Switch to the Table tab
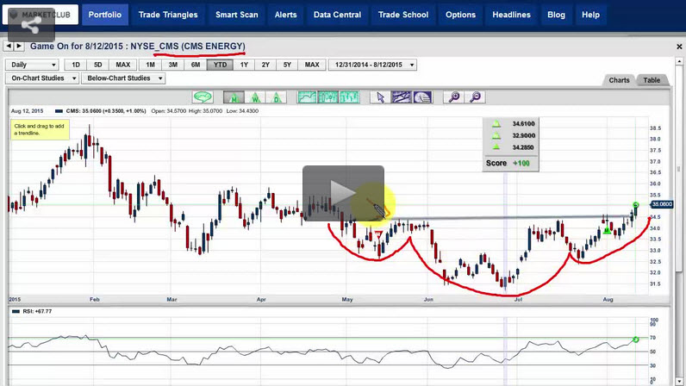Viewport: 686px width, 386px height. 652,80
